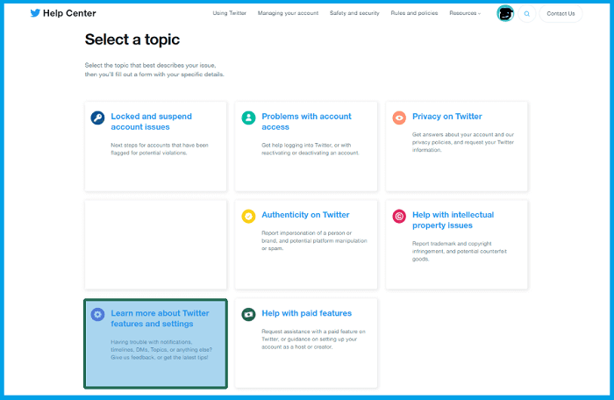Viewport: 614px width, 400px height.
Task: Open the search magnifier icon
Action: pos(526,14)
